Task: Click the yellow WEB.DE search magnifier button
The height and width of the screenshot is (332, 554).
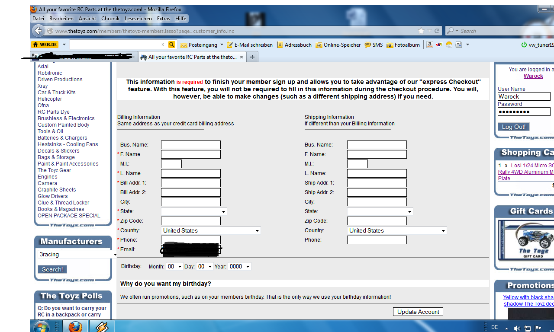Action: coord(172,45)
